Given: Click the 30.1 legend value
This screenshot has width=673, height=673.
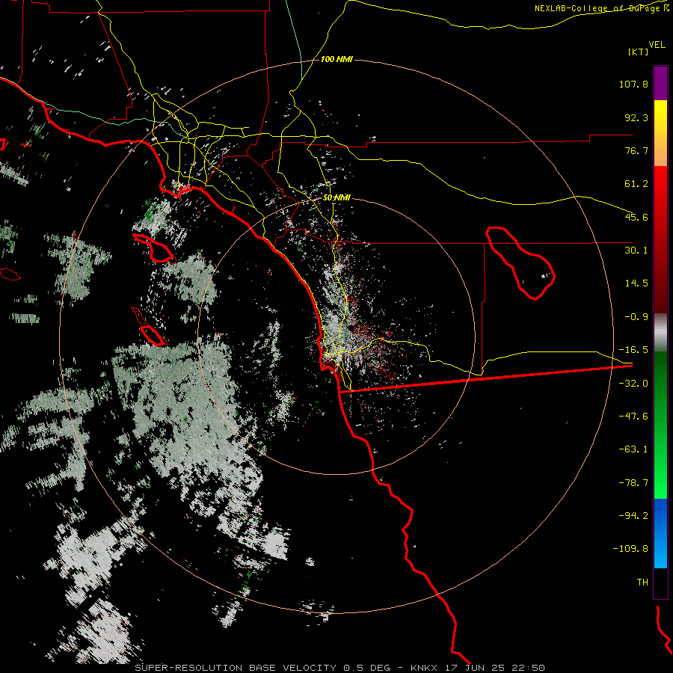Looking at the screenshot, I should (x=636, y=251).
